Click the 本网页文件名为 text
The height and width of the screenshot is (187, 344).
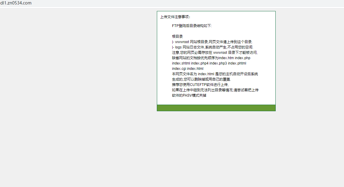184,74
